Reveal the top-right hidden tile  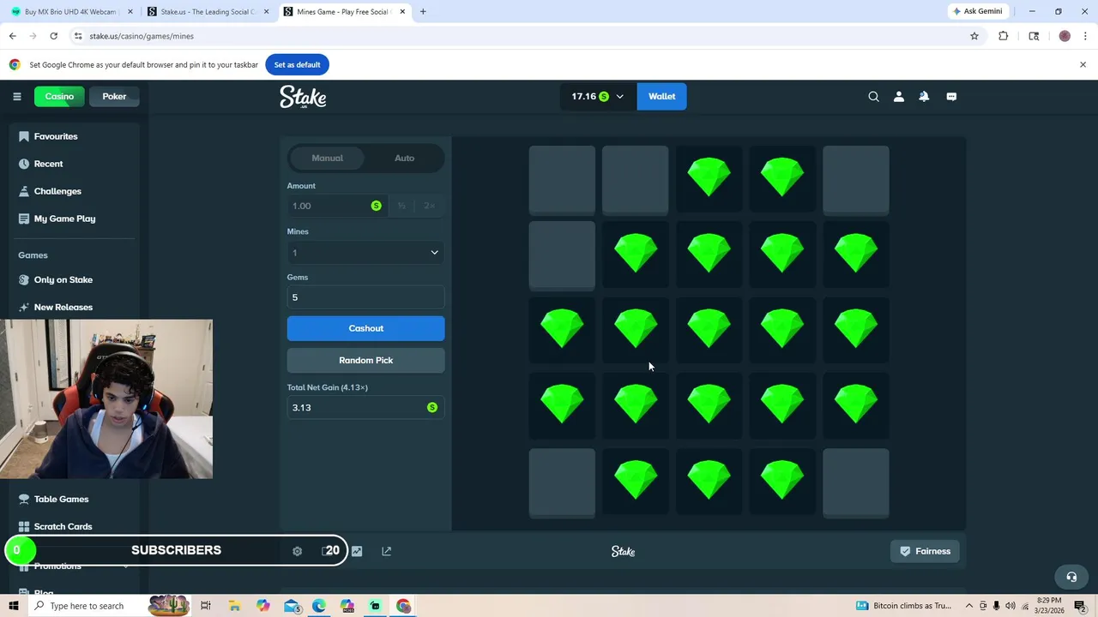856,180
